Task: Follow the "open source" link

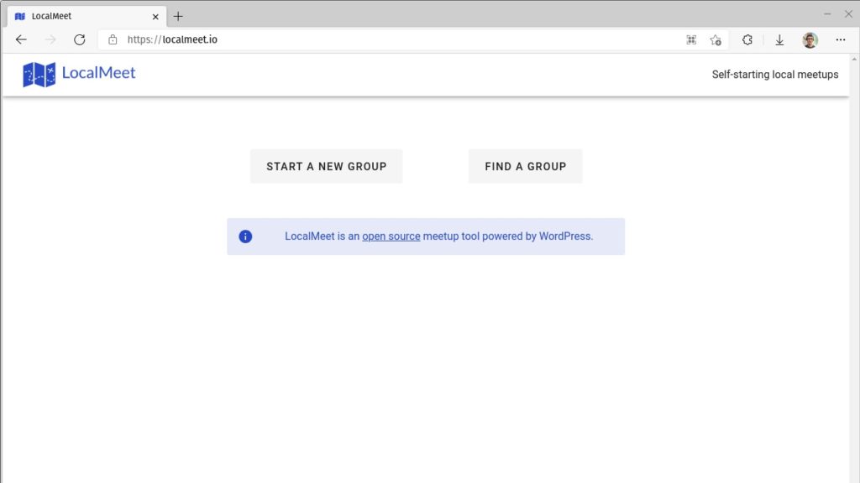Action: tap(391, 236)
